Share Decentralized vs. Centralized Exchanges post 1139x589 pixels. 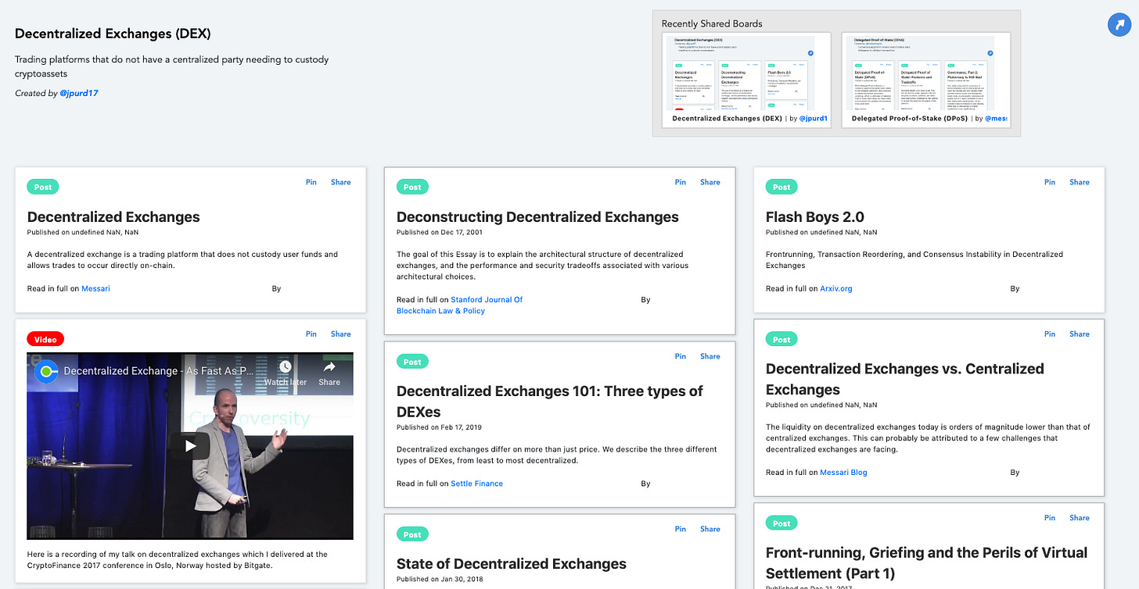[1080, 334]
